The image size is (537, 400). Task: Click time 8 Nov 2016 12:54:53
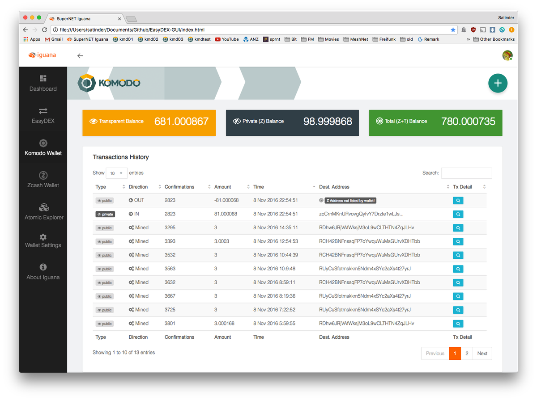coord(276,241)
